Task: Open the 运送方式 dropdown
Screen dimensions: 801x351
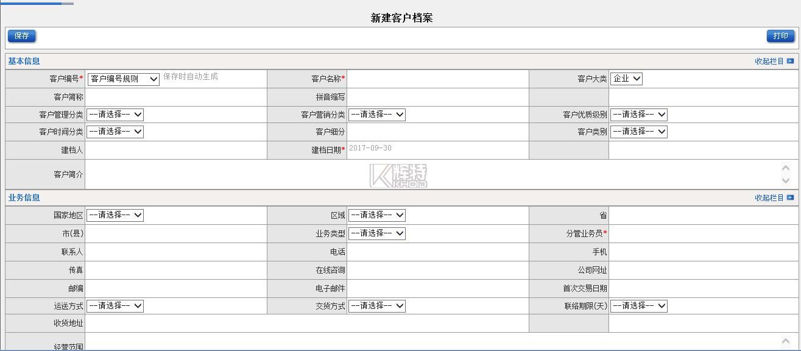Action: point(115,306)
